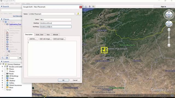Click the search magnifier icon below Places
This screenshot has width=175, height=98.
click(2, 58)
